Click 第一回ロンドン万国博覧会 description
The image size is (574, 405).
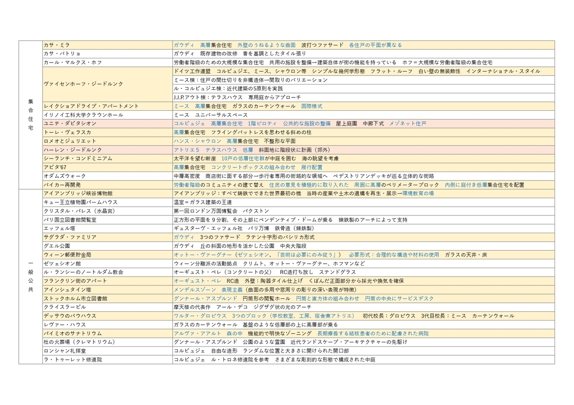click(x=364, y=211)
